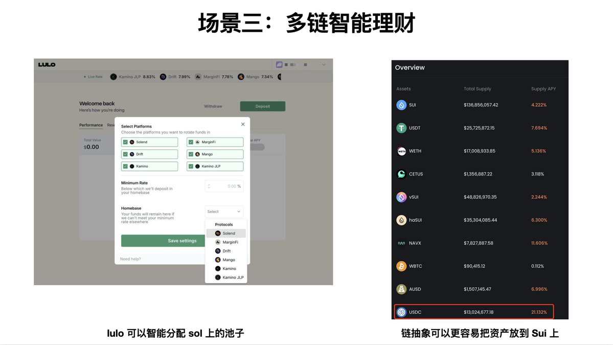
Task: Click the Need help? link
Action: tap(130, 259)
